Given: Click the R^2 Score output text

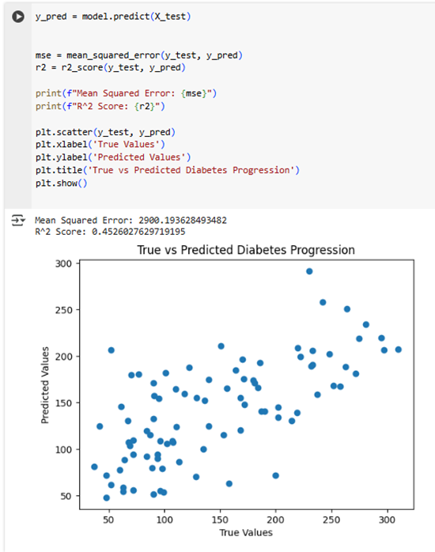Looking at the screenshot, I should coord(110,232).
